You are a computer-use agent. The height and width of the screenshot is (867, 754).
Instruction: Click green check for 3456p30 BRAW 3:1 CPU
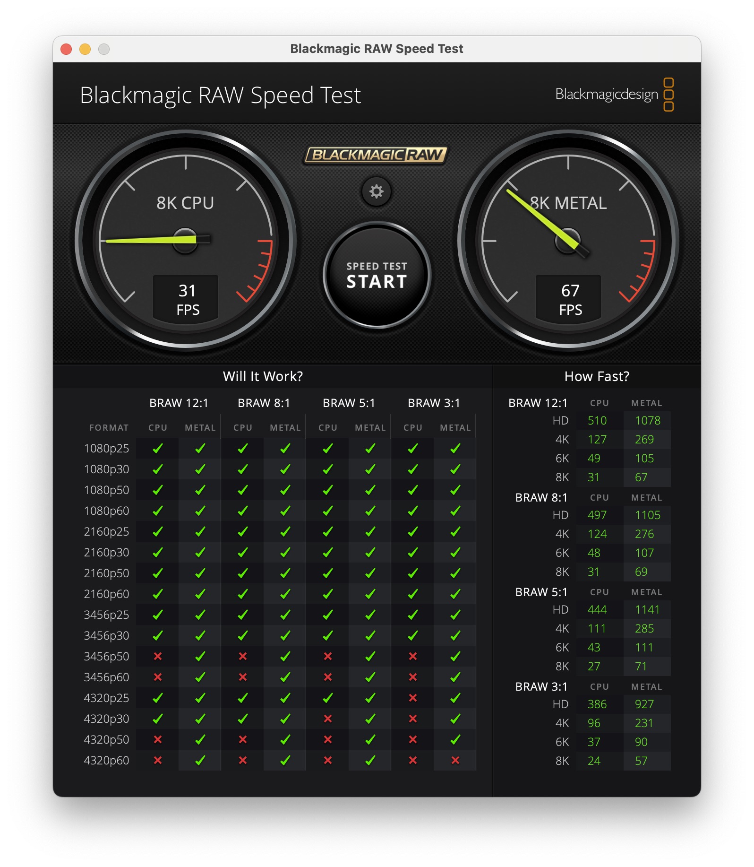click(x=413, y=635)
